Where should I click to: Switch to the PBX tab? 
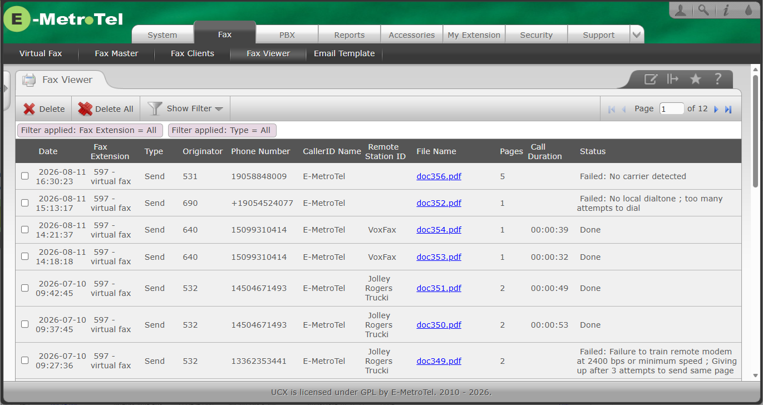[287, 34]
